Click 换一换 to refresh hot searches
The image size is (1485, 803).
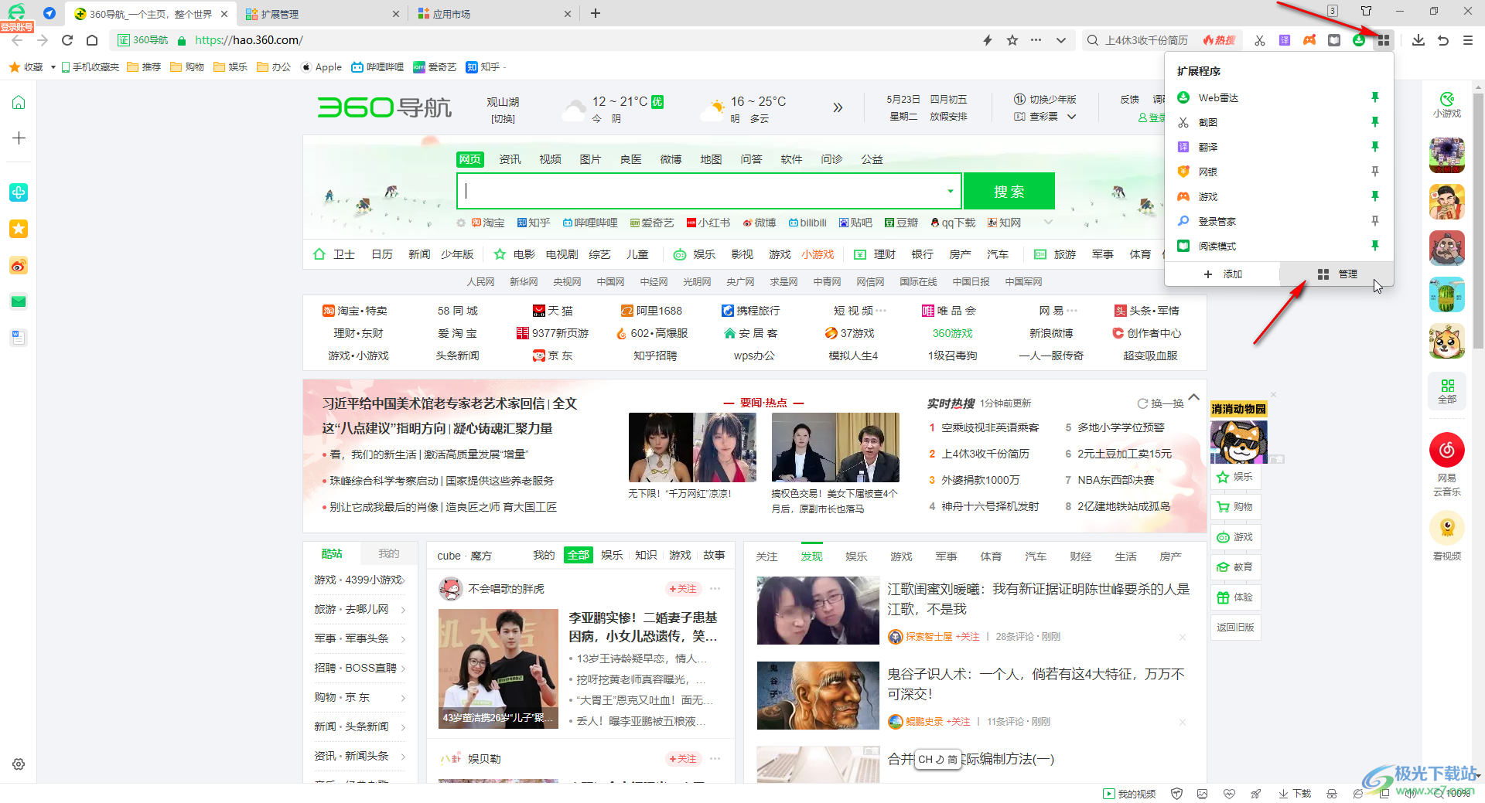click(x=1160, y=403)
